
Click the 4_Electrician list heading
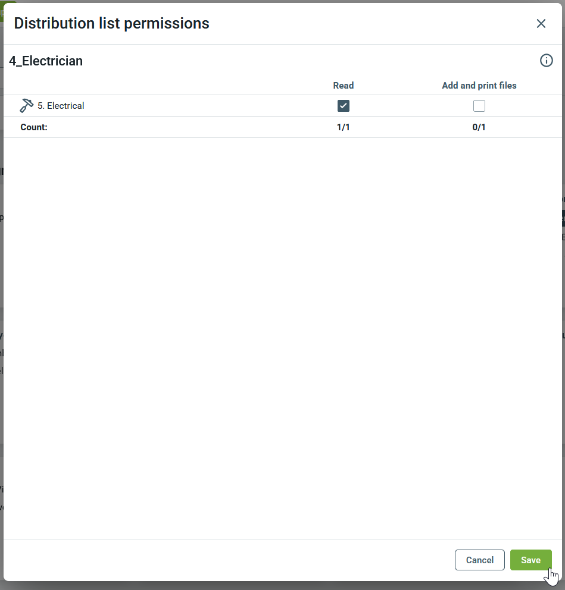[x=46, y=61]
